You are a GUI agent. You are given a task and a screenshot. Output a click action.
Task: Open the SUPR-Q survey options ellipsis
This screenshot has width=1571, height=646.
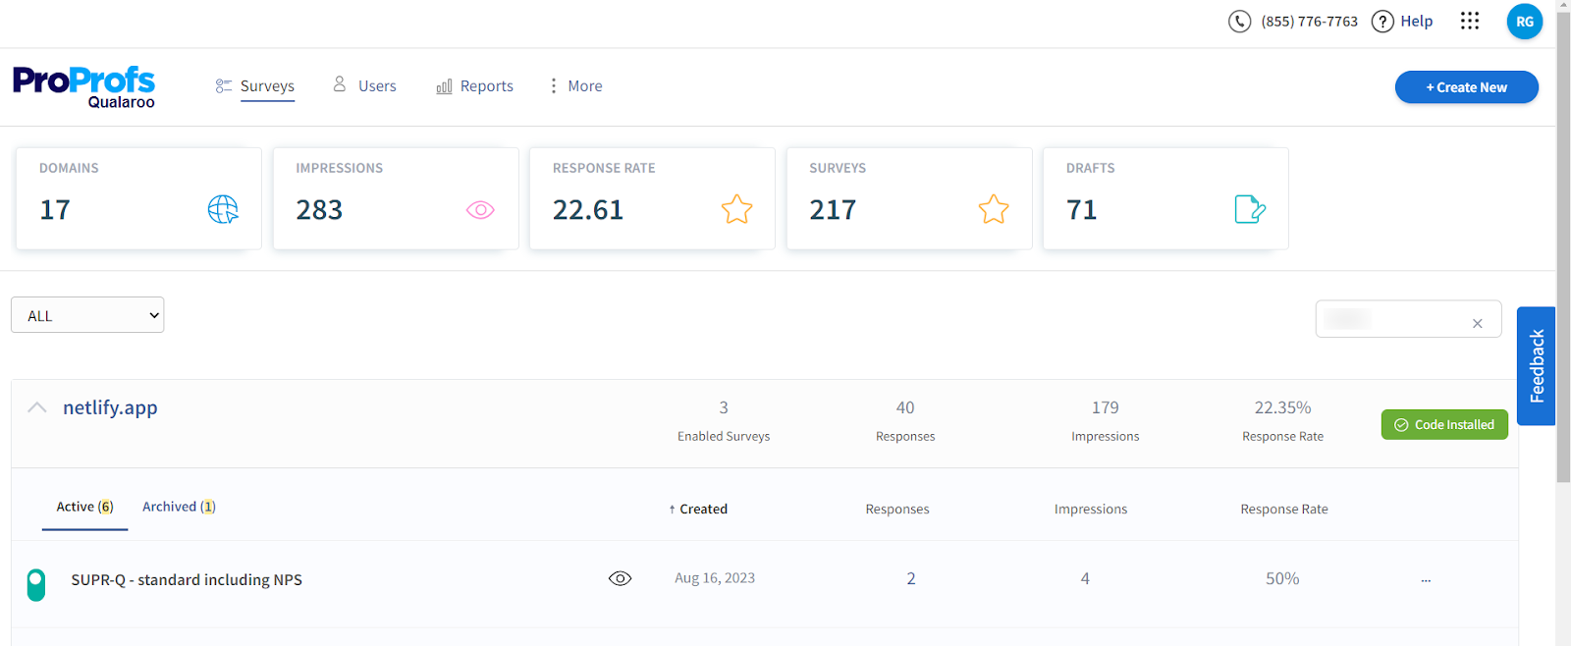coord(1426,580)
